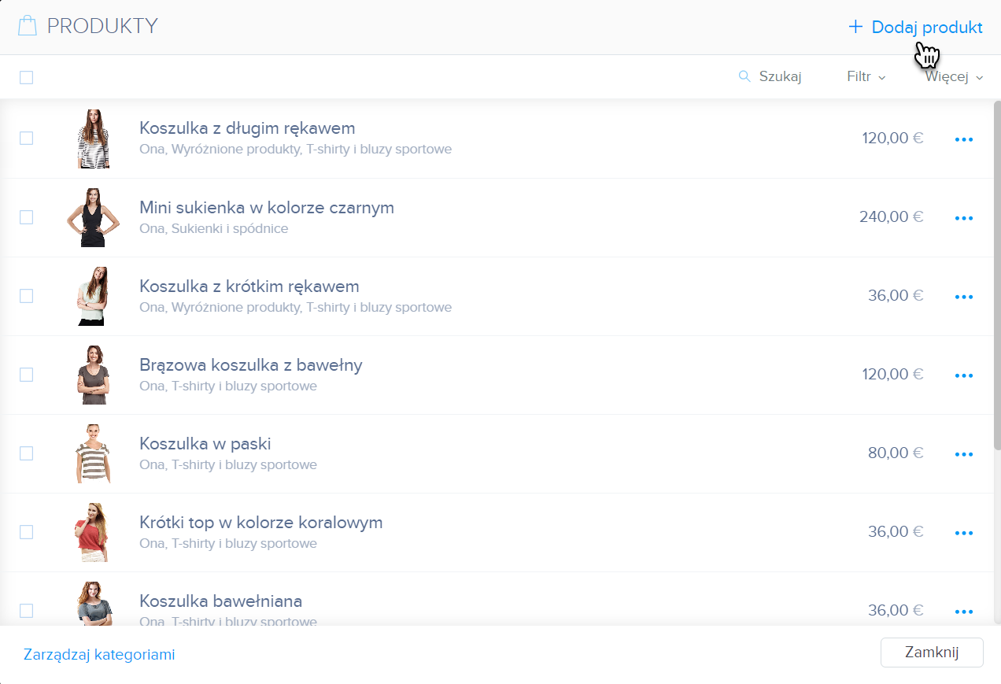This screenshot has height=684, width=1001.
Task: Toggle the select-all checkbox in the toolbar
Action: tap(26, 77)
